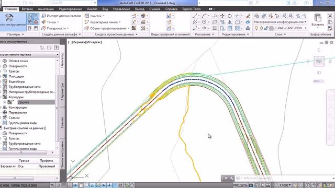Expand Создать проектные данные panel
The image size is (335, 188).
116,34
